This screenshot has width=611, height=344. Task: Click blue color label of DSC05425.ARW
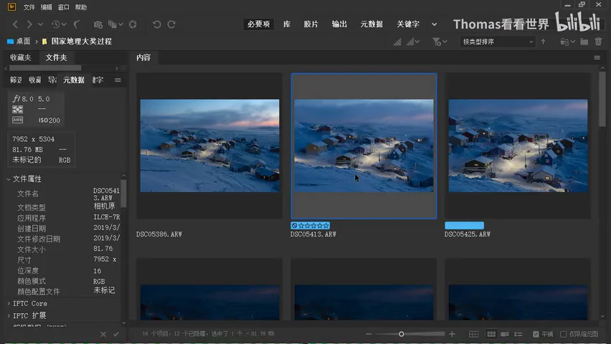[x=464, y=226]
